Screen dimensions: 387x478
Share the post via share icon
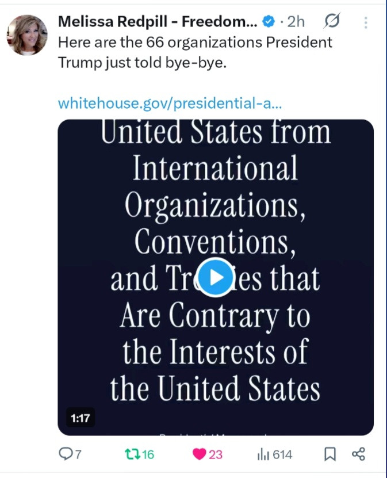tap(358, 454)
